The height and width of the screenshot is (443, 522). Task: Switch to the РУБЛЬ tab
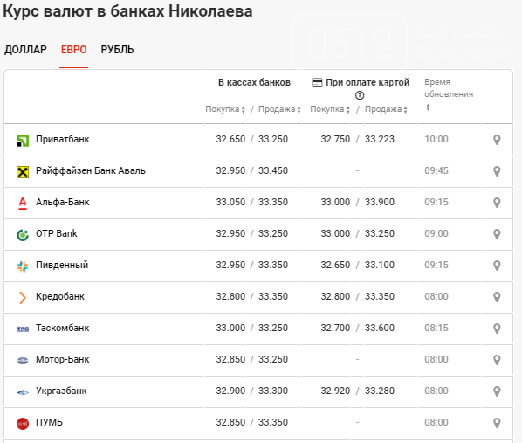point(117,50)
